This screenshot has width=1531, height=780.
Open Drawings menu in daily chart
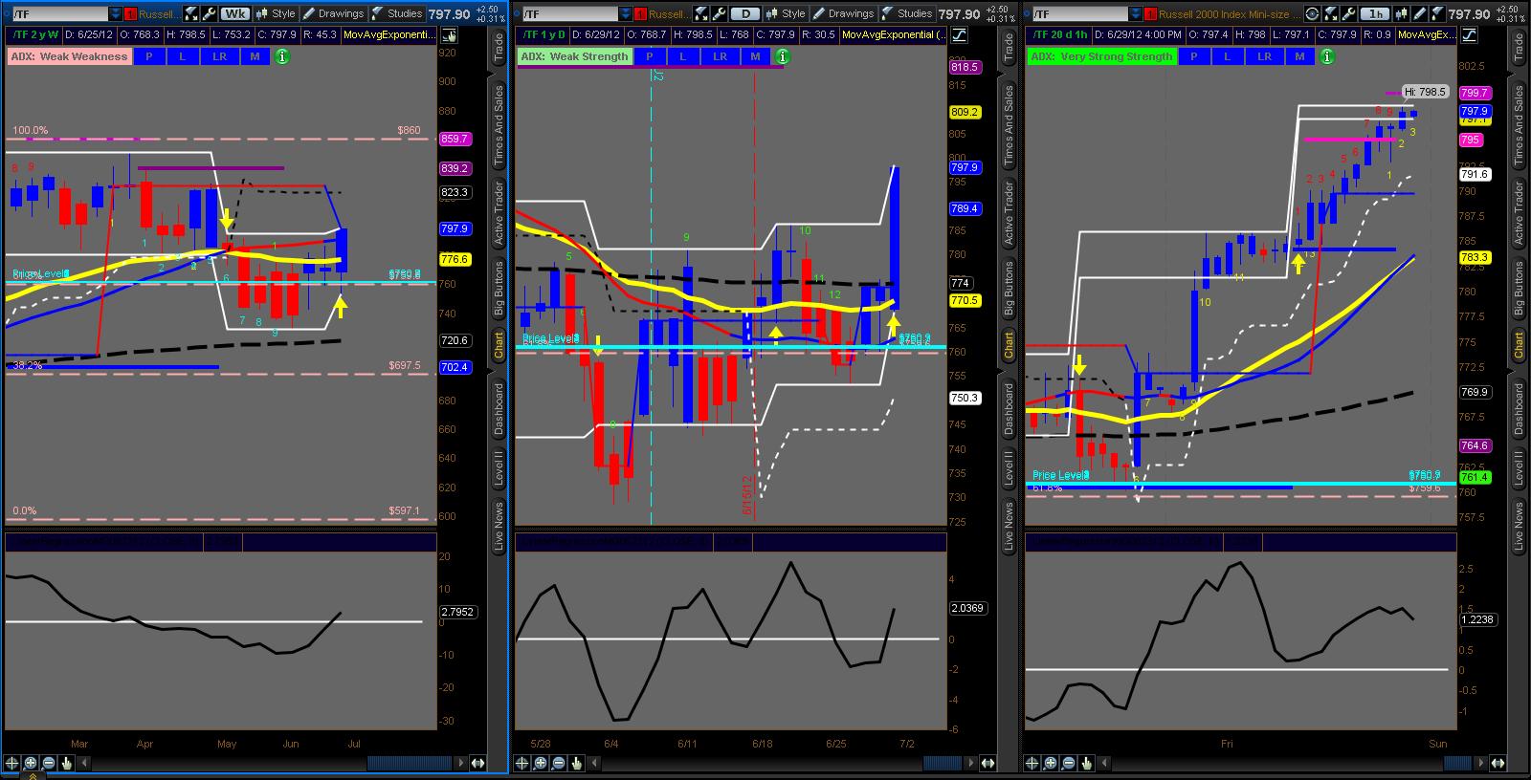[844, 13]
